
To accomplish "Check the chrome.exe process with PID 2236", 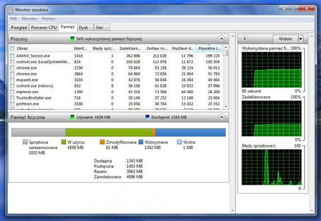I will point(12,68).
